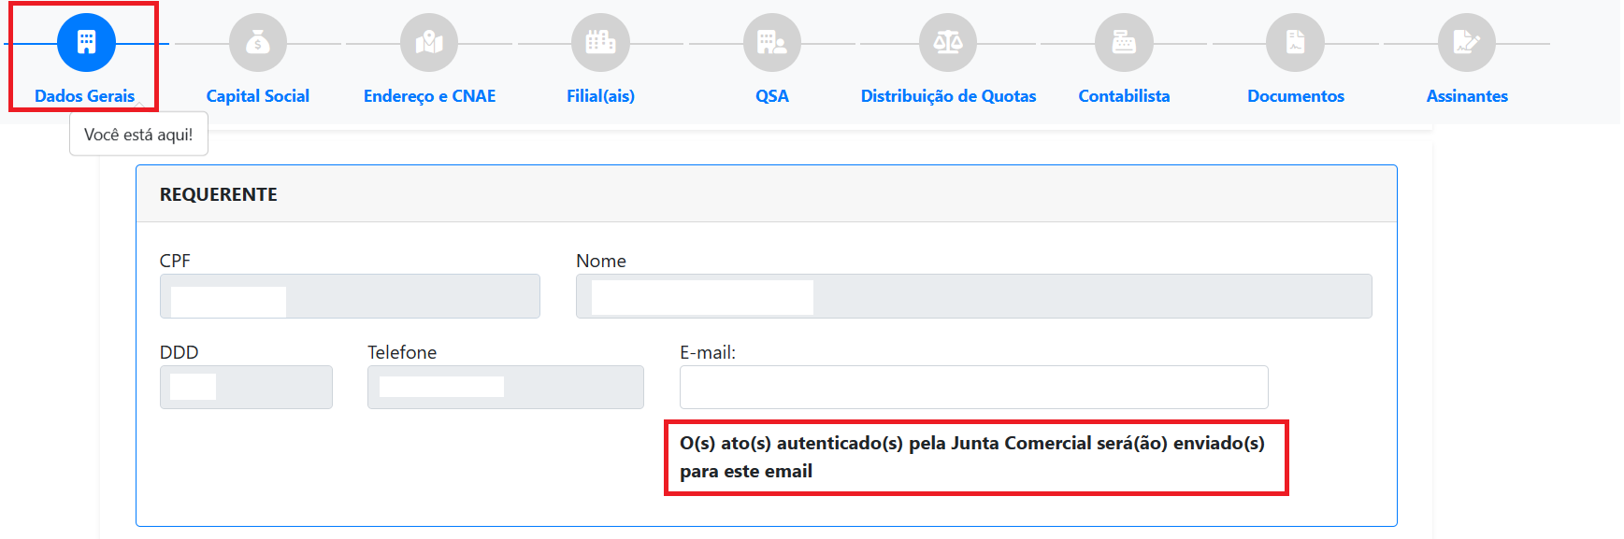Click the Documentos step label
The image size is (1624, 539).
[x=1296, y=96]
